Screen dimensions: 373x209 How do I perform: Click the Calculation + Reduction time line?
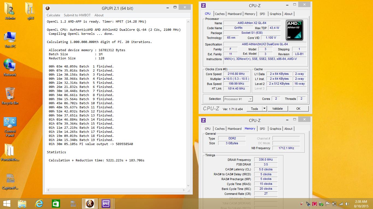click(97, 160)
